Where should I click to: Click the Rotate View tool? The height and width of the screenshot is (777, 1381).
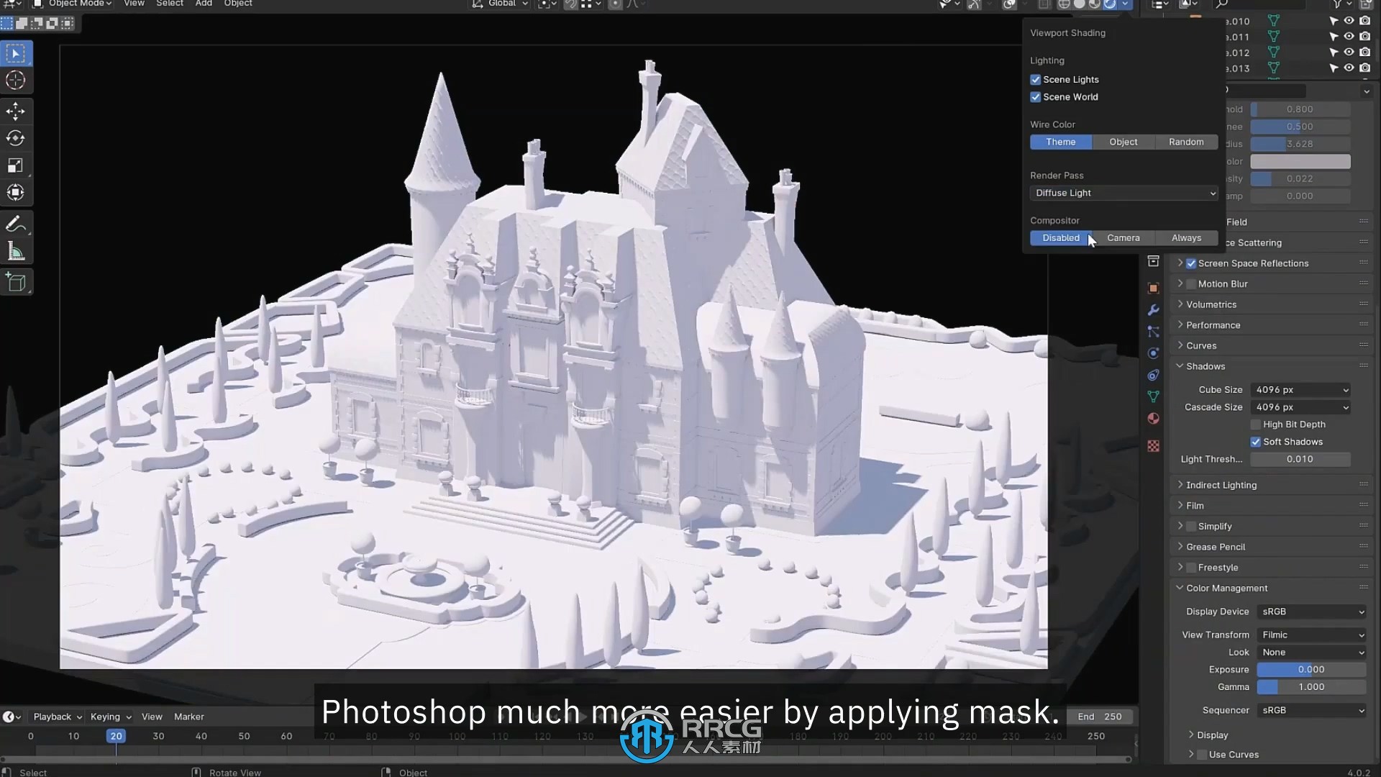(234, 771)
